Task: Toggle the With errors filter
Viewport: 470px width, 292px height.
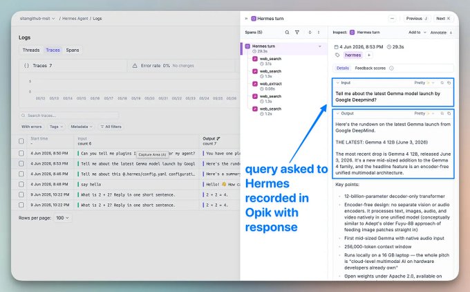Action: (x=32, y=127)
